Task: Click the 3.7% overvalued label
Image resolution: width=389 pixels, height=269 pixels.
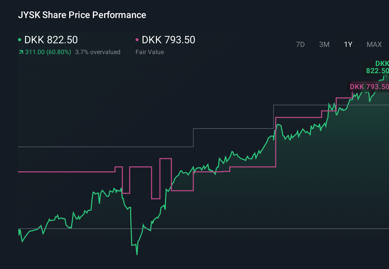Action: click(x=98, y=52)
